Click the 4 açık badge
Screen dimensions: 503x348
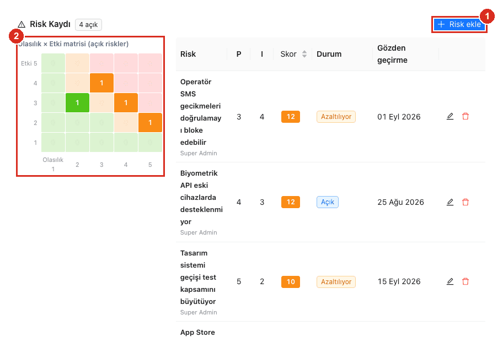[89, 25]
